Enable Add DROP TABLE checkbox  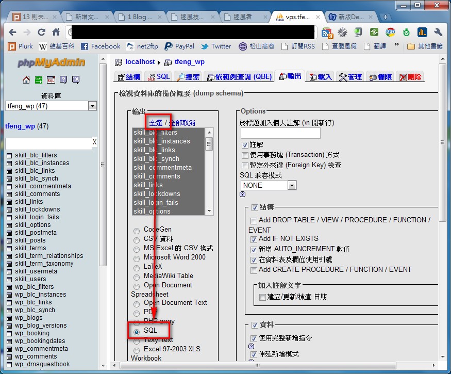[254, 221]
